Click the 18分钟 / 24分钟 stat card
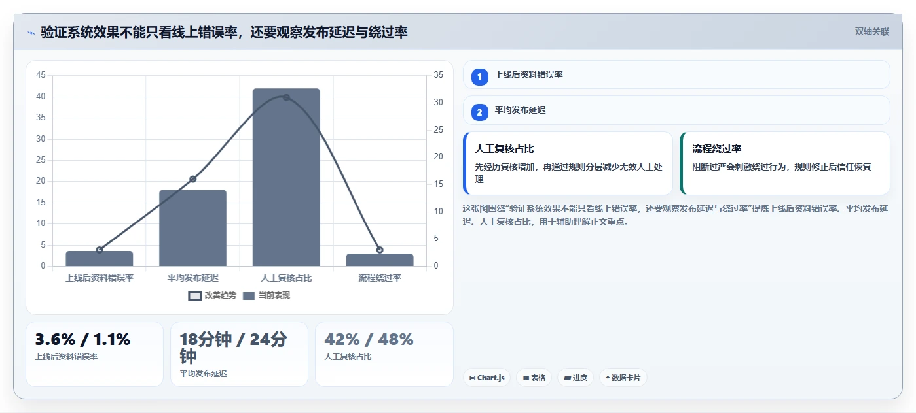The image size is (916, 413). click(239, 354)
